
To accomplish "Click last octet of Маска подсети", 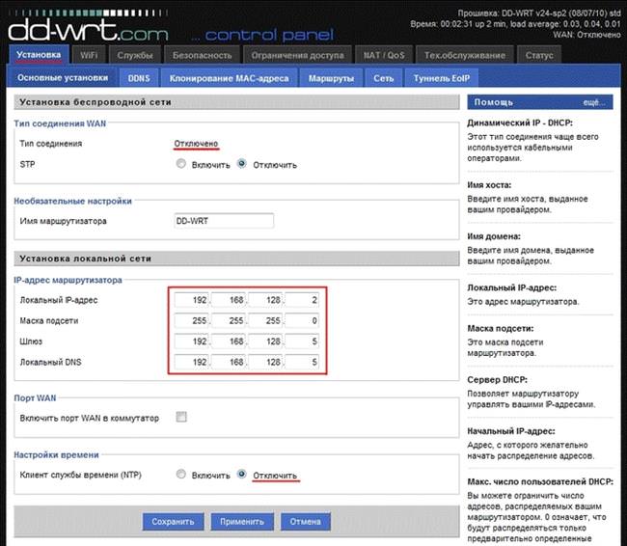I will pyautogui.click(x=302, y=320).
